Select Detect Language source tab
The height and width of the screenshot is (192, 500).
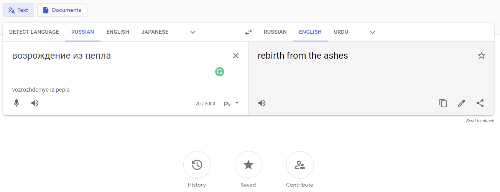pos(34,32)
